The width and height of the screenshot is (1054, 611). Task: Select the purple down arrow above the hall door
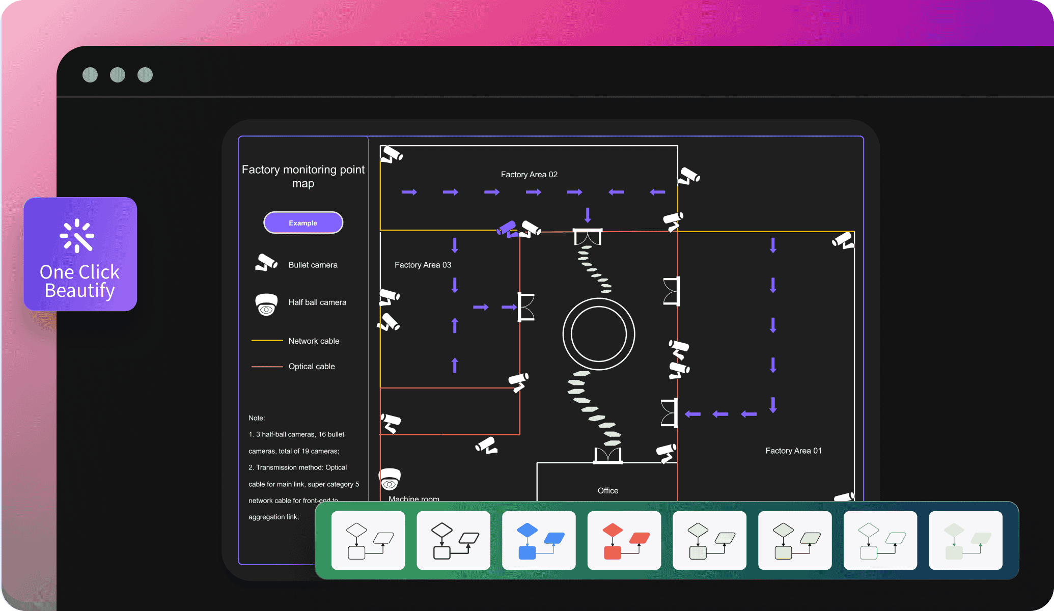tap(588, 215)
